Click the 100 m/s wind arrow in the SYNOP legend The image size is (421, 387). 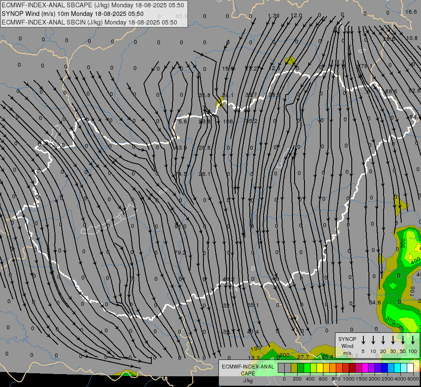413,340
